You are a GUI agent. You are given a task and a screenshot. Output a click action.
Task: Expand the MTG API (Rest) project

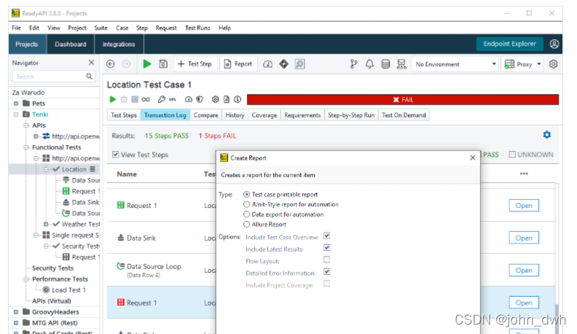click(16, 323)
